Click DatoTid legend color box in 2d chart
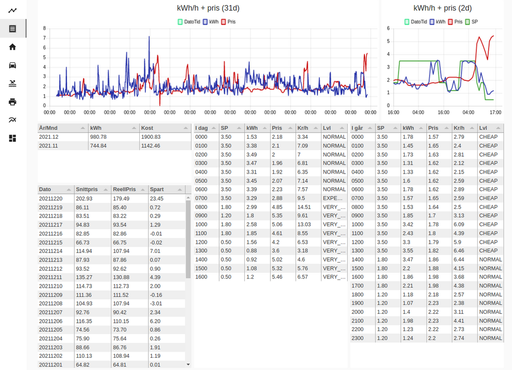The width and height of the screenshot is (512, 370). [408, 22]
